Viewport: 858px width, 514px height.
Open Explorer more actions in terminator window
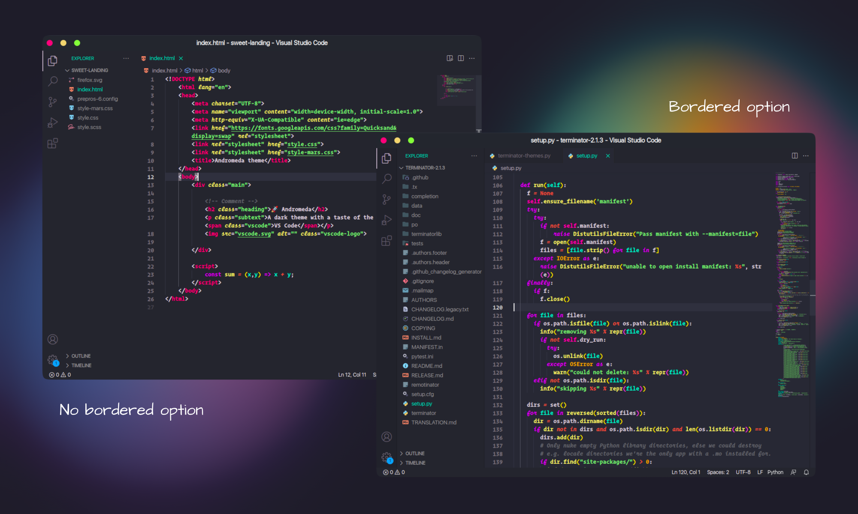pyautogui.click(x=474, y=156)
